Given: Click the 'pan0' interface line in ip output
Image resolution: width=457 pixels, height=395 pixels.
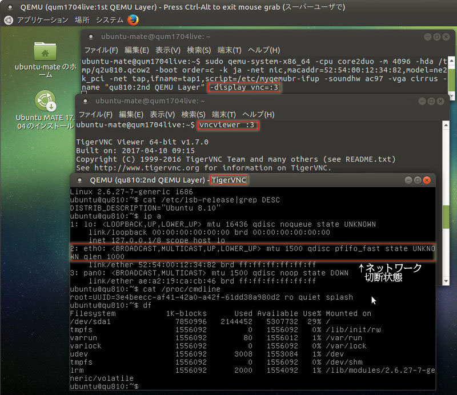Looking at the screenshot, I should [209, 273].
